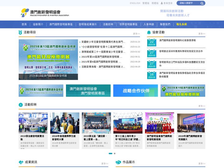Open 澳門創新發明協會會長黎栢強赴京 item

182,75
